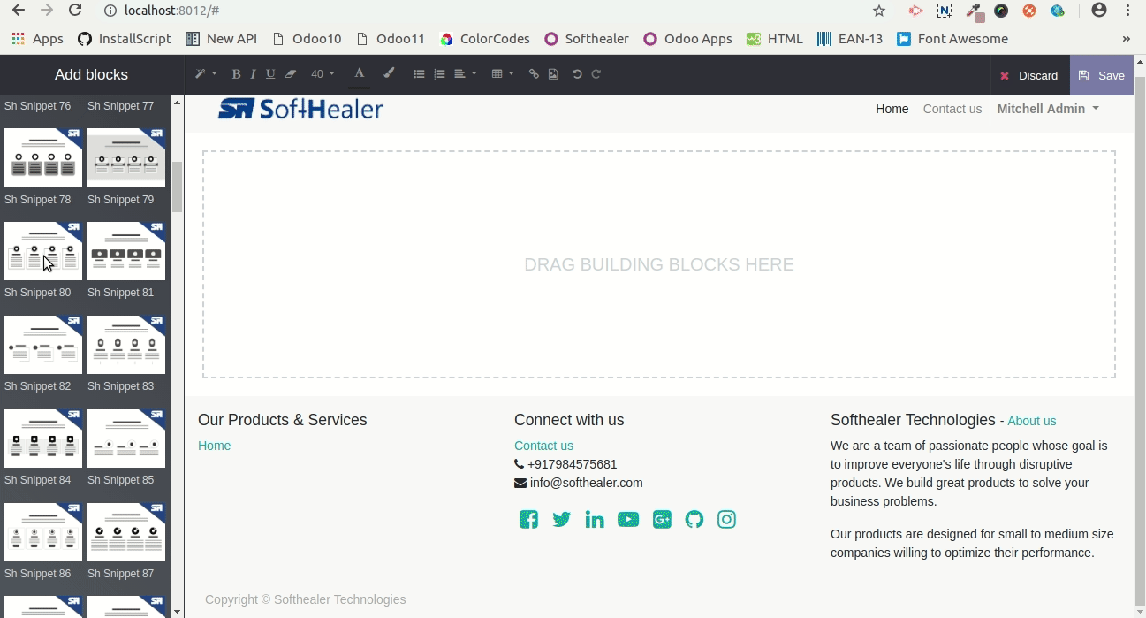The height and width of the screenshot is (618, 1146).
Task: Click the color picker eyedropper extension
Action: [x=974, y=11]
